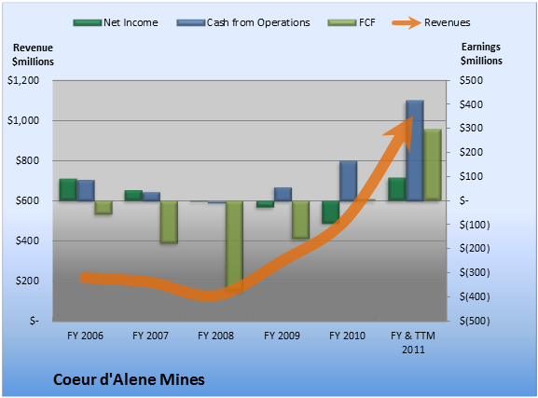Image resolution: width=538 pixels, height=398 pixels.
Task: Select the "$(500)" earnings axis label
Action: pos(475,322)
